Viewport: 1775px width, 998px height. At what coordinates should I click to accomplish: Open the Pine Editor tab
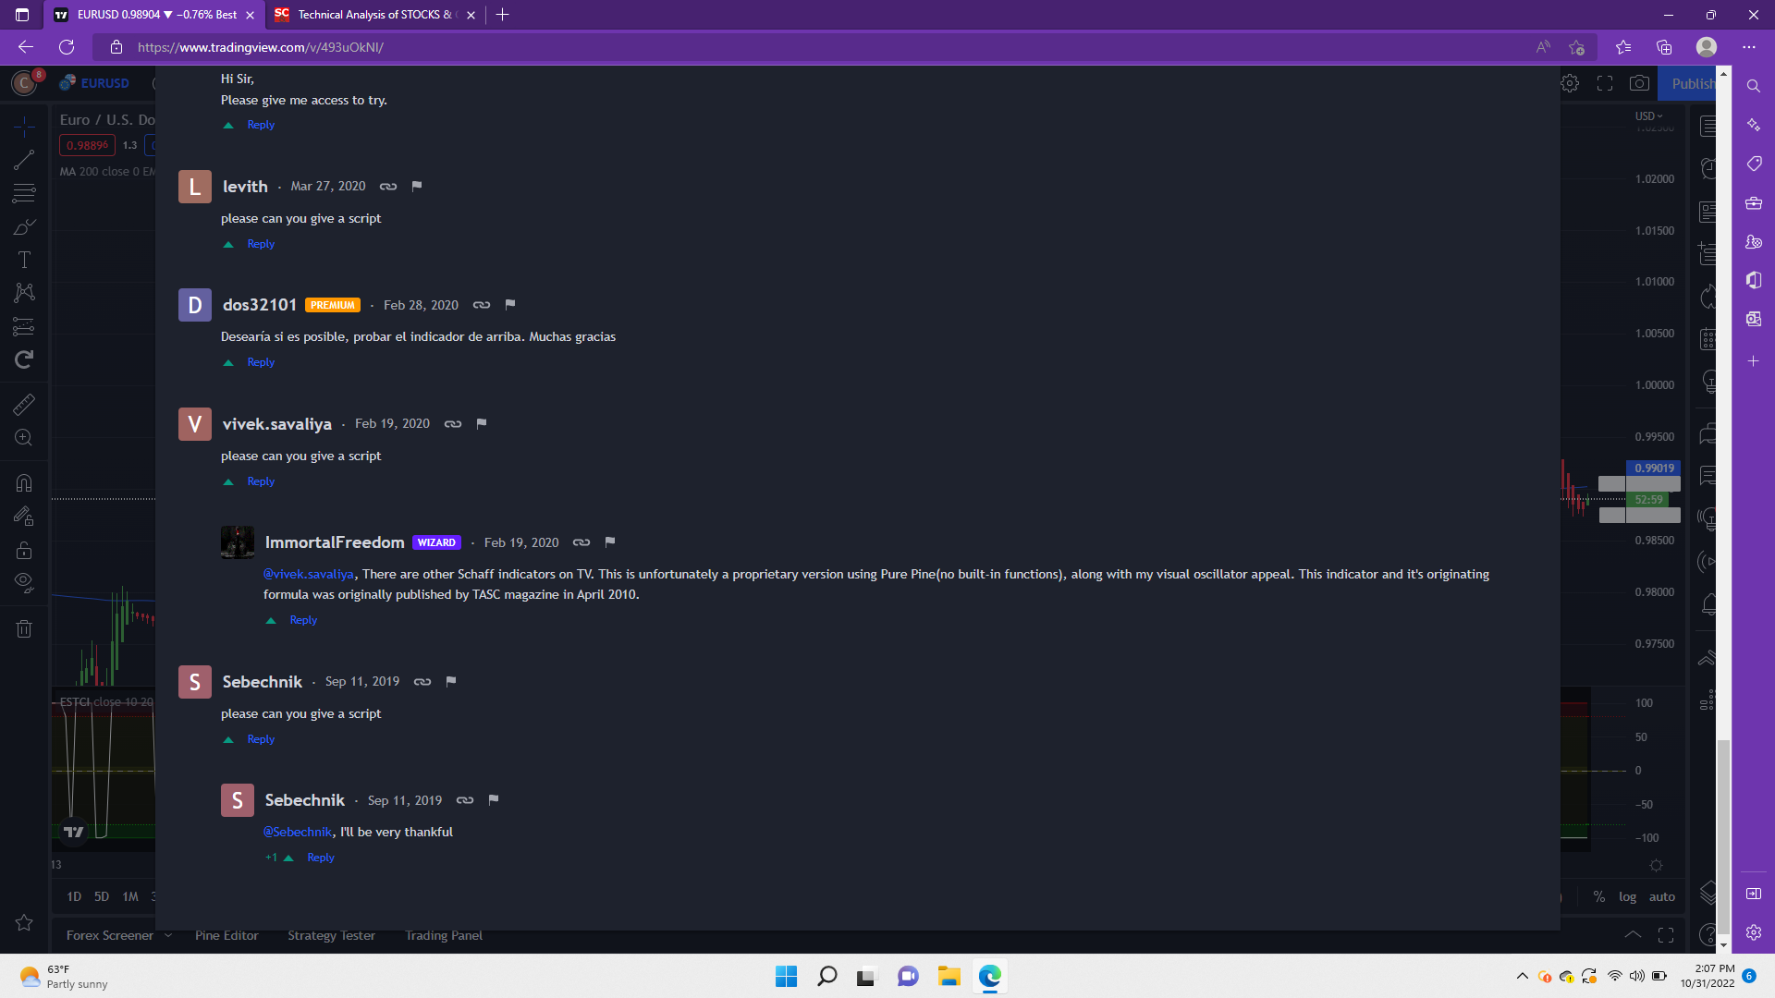tap(226, 935)
